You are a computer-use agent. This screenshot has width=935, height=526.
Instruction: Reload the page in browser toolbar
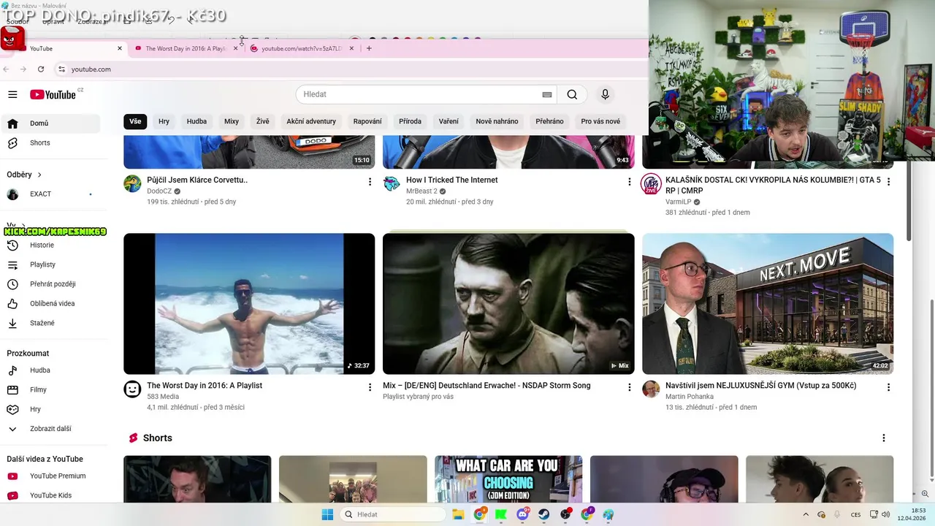41,69
